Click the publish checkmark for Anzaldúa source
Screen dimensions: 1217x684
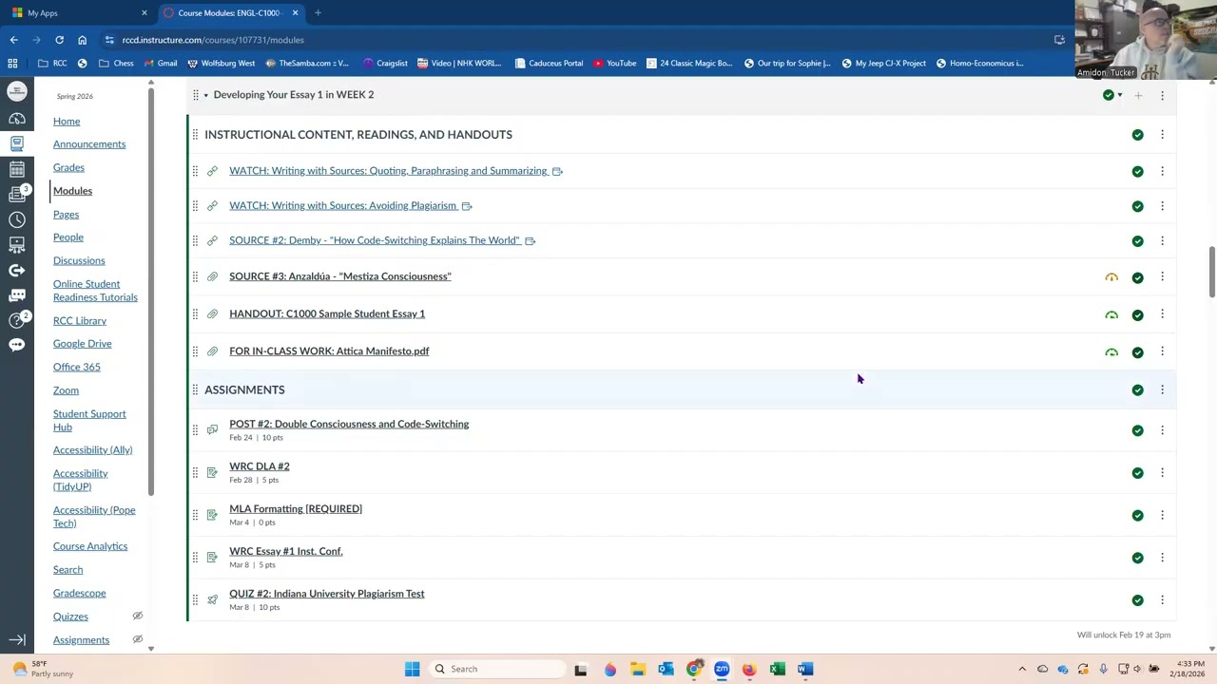(1137, 277)
